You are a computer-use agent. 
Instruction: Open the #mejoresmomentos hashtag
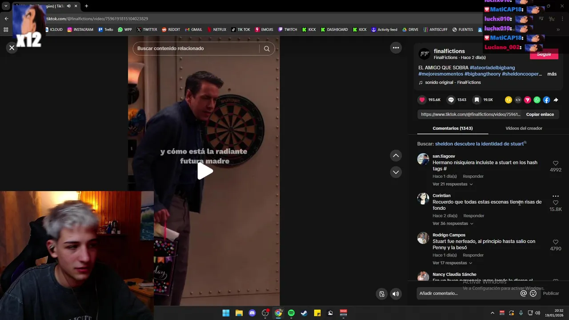[441, 74]
